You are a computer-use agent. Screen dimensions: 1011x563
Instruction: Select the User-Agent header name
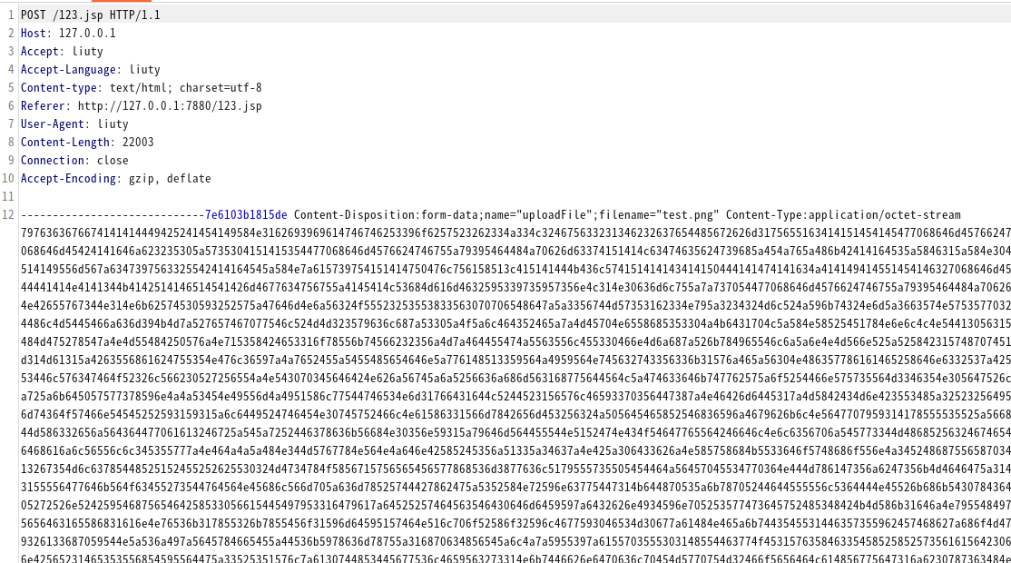(x=53, y=123)
